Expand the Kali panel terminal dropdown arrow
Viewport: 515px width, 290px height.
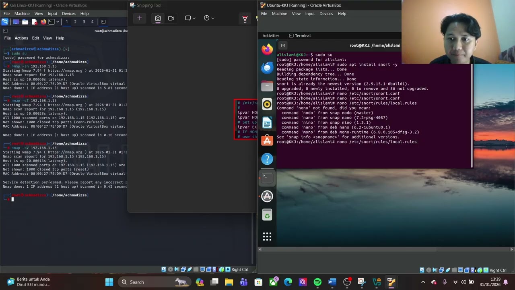coord(58,22)
